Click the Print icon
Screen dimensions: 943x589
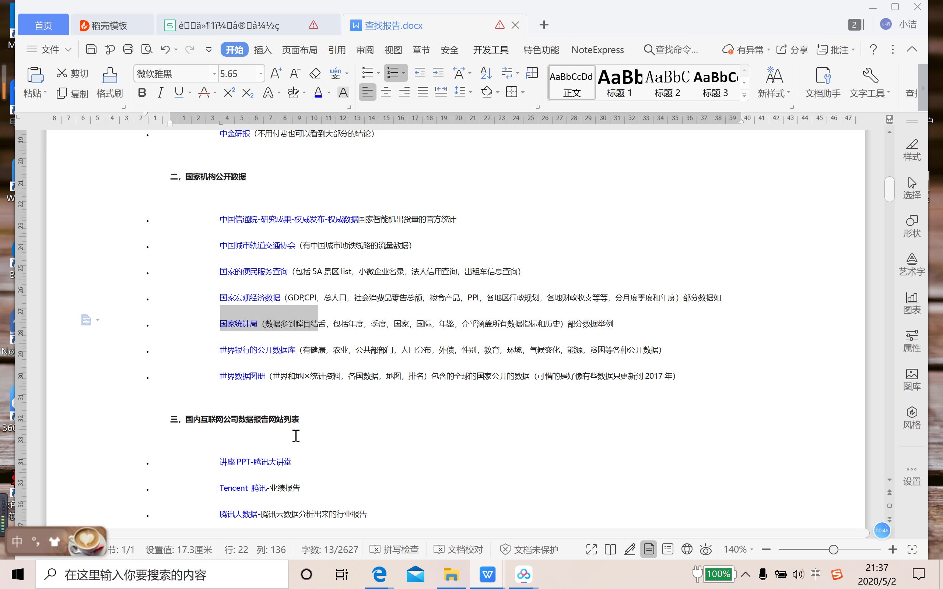pos(128,49)
